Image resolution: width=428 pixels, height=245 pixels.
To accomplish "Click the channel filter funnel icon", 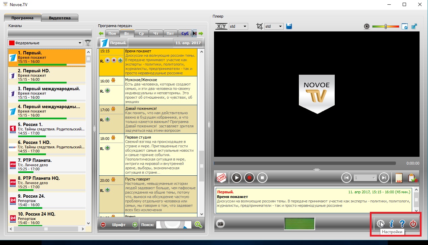I will 88,43.
